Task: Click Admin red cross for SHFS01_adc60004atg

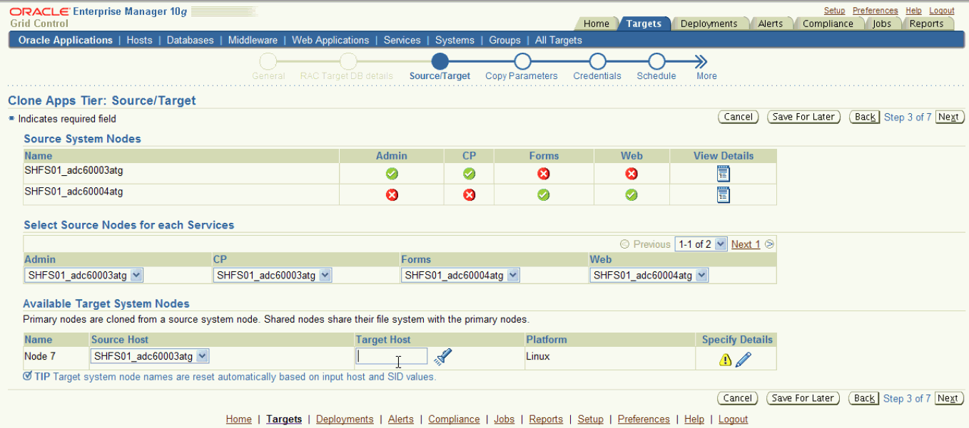Action: pos(392,195)
